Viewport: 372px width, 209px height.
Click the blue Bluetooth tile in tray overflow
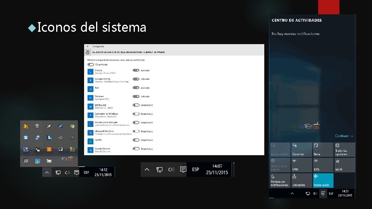[x=38, y=161]
